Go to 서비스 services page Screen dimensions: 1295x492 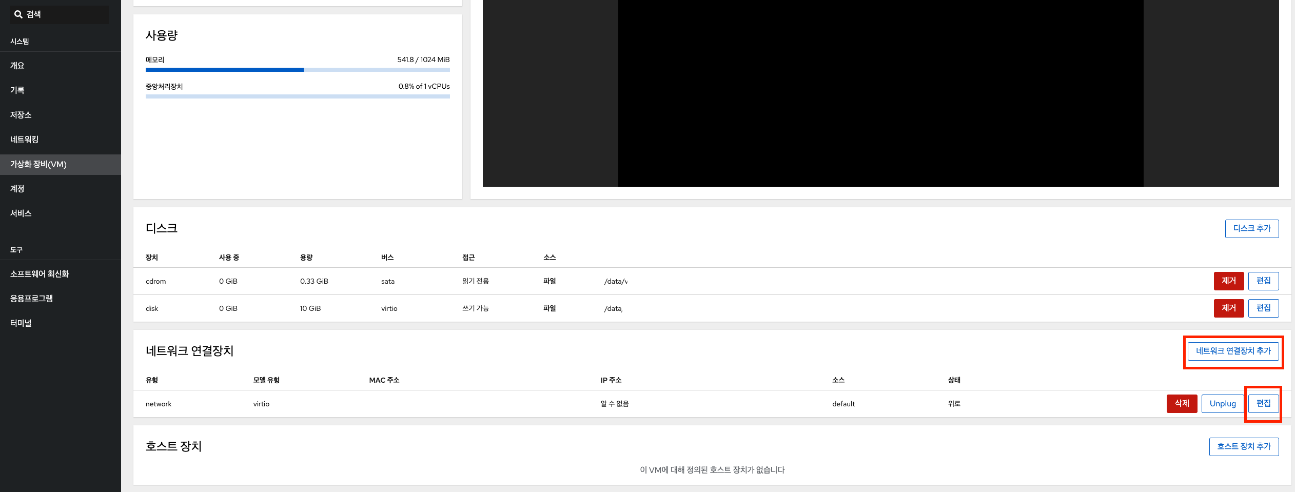tap(21, 213)
